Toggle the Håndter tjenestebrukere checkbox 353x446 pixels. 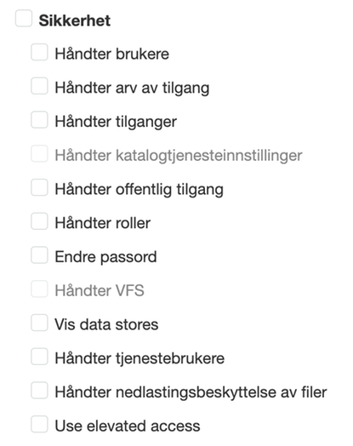(39, 357)
